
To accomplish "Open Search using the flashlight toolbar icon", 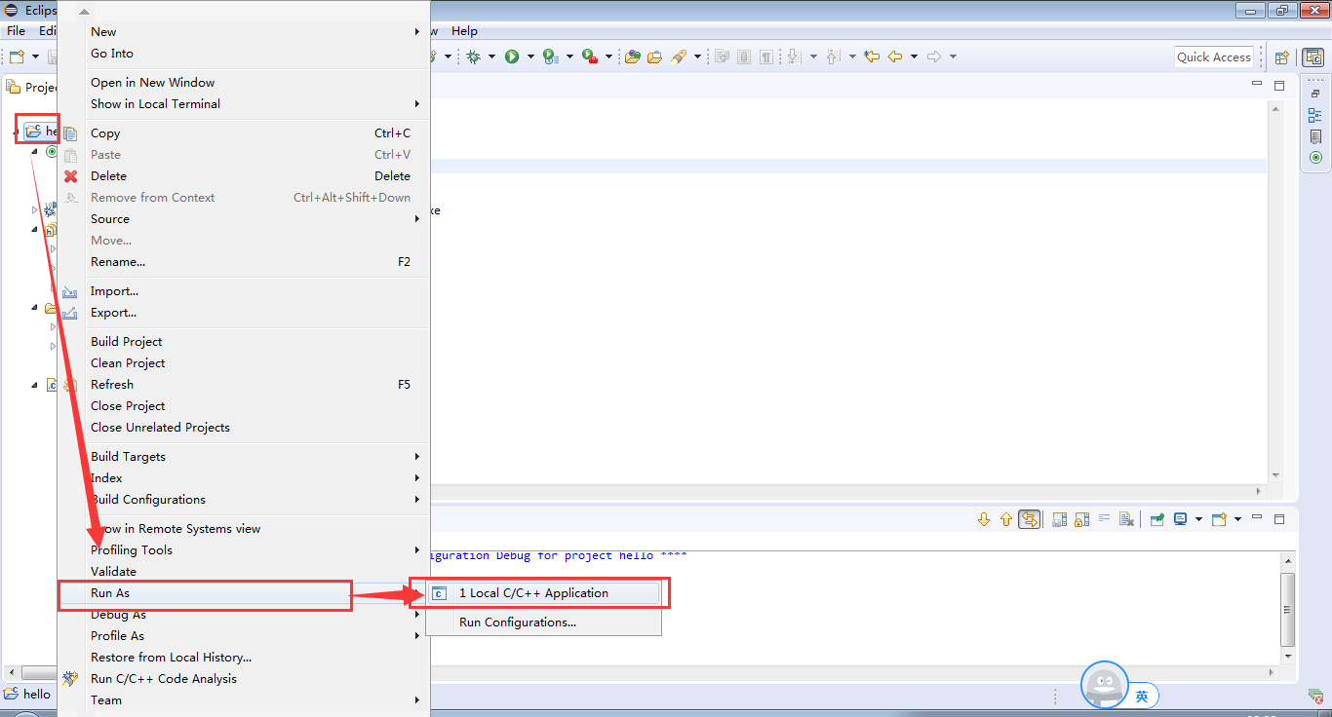I will (679, 56).
